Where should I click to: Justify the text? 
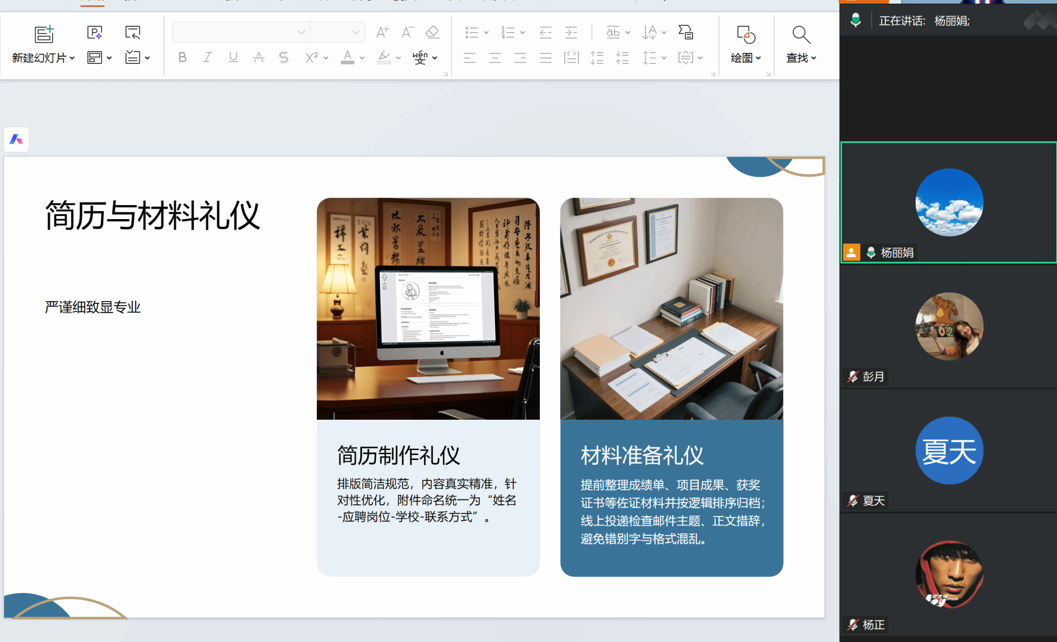click(x=546, y=57)
